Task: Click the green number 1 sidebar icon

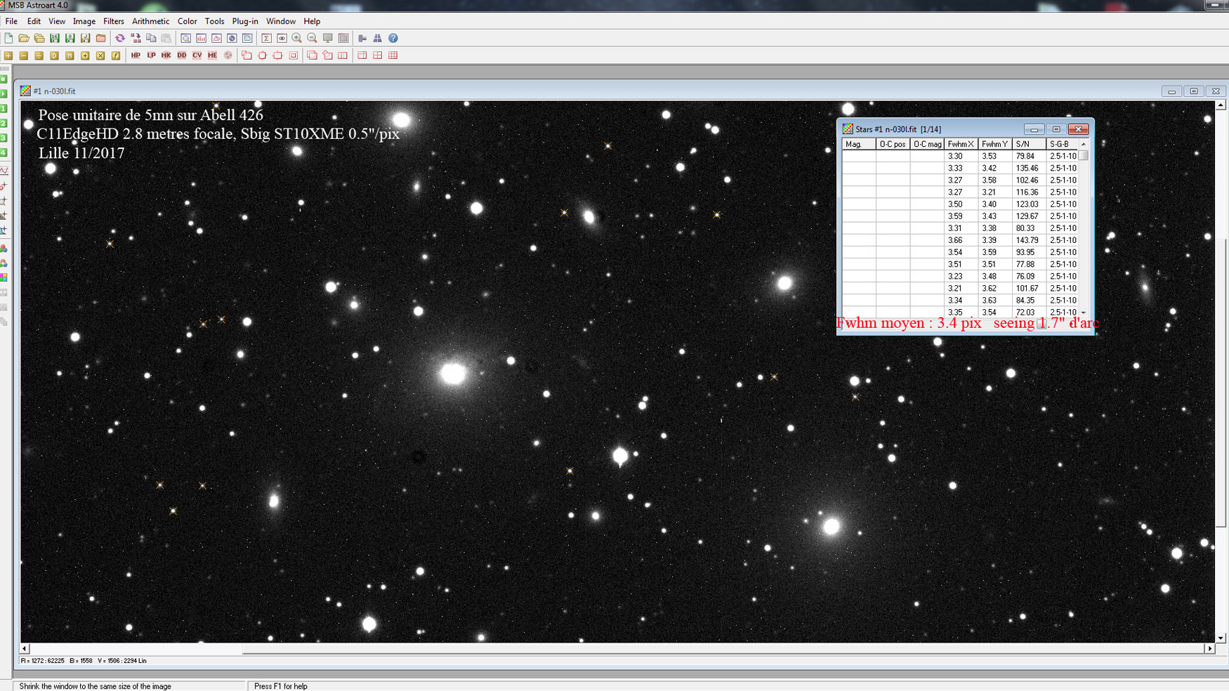Action: (4, 109)
